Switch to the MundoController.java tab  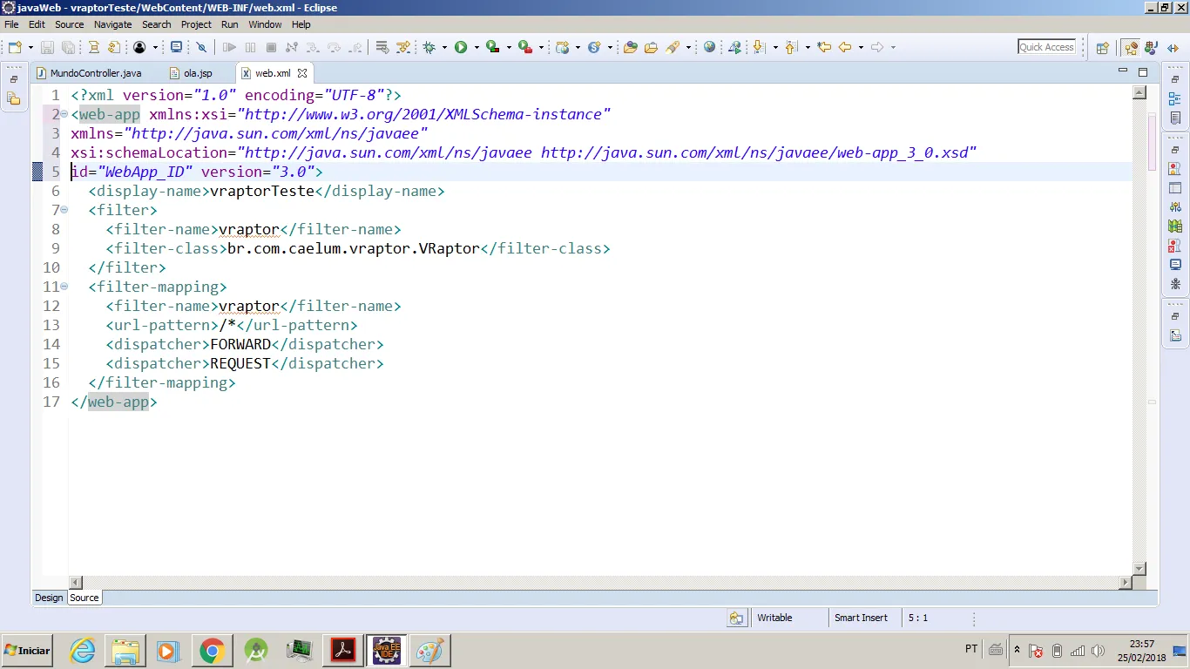pyautogui.click(x=95, y=73)
